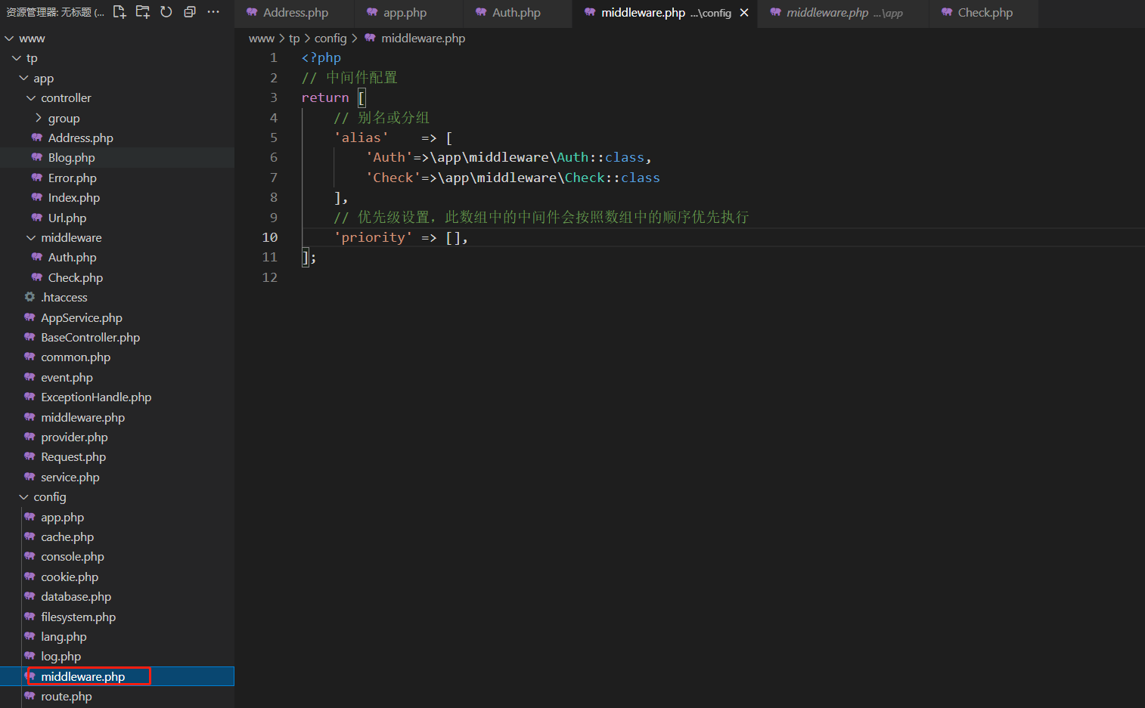This screenshot has height=708, width=1145.
Task: Open app.php under config folder
Action: (117, 518)
